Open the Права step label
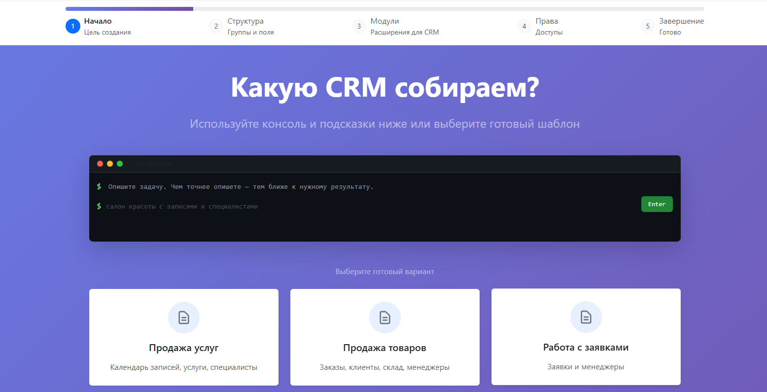This screenshot has width=767, height=392. 547,21
